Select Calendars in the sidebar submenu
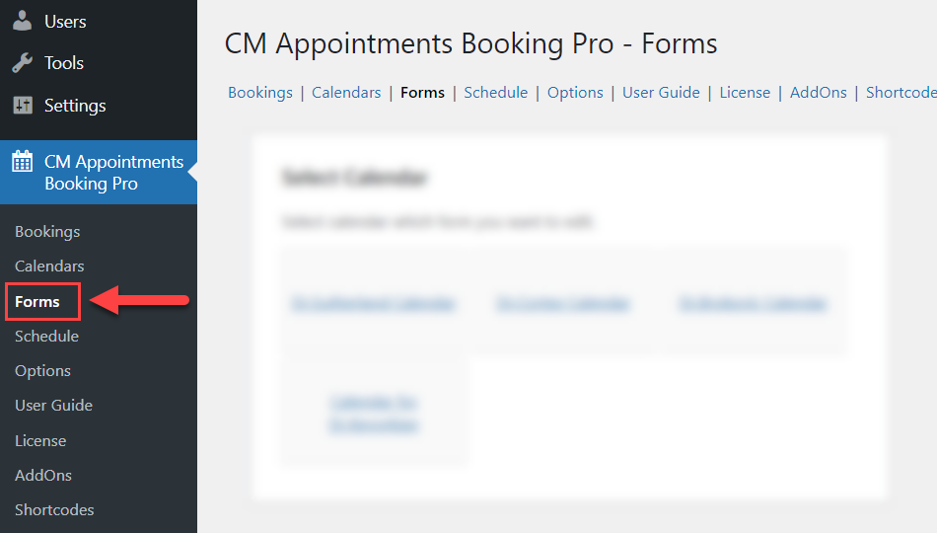Image resolution: width=937 pixels, height=533 pixels. click(x=49, y=266)
